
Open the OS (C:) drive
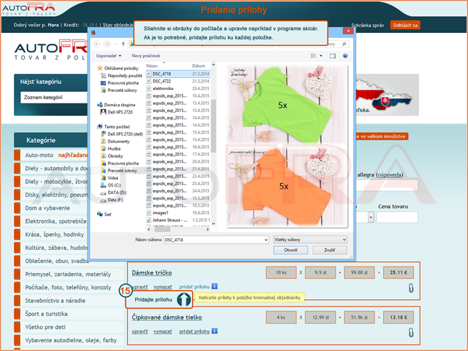click(x=114, y=185)
